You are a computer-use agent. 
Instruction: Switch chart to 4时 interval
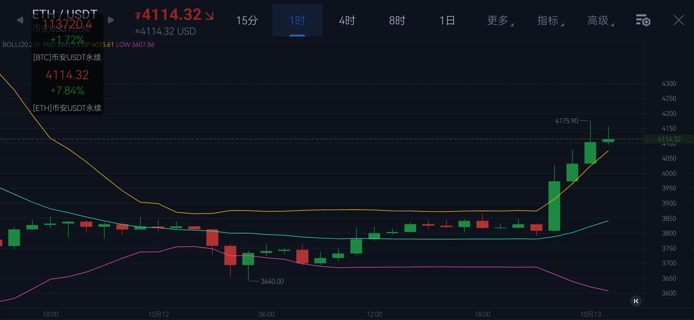pos(347,20)
